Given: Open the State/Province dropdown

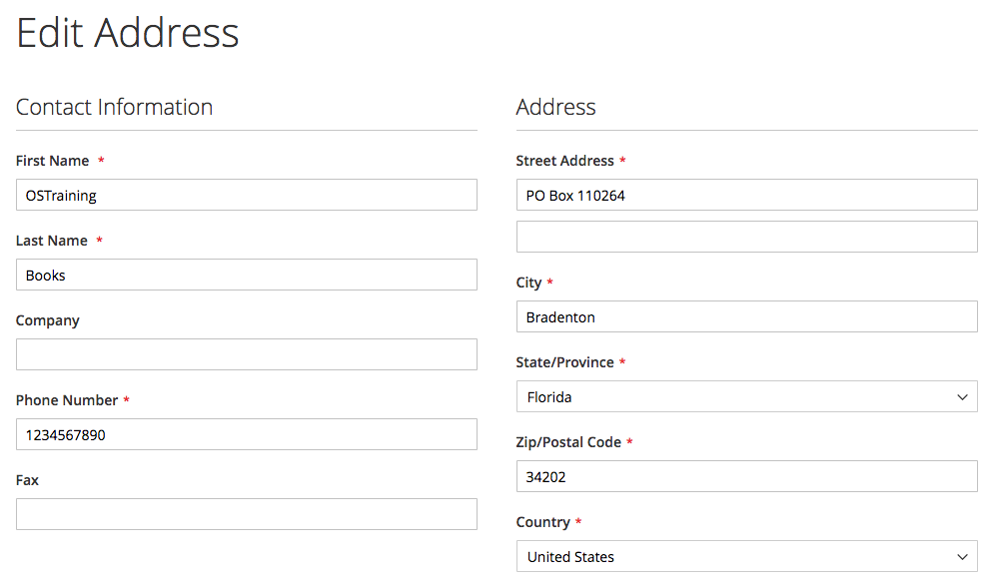Looking at the screenshot, I should click(x=746, y=396).
